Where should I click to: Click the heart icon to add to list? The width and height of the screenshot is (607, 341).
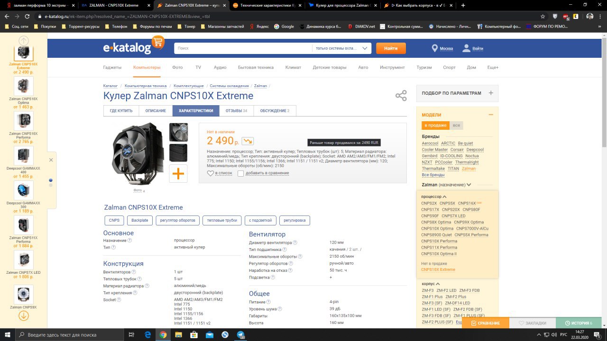(x=211, y=173)
